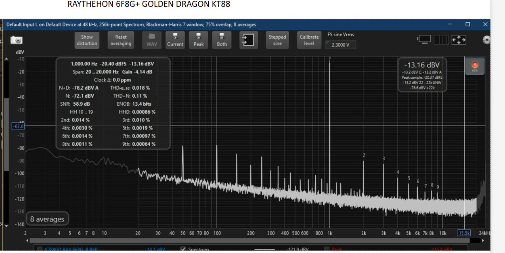This screenshot has height=253, width=505.
Task: Click the vertical axis up arrow
Action: [6, 59]
